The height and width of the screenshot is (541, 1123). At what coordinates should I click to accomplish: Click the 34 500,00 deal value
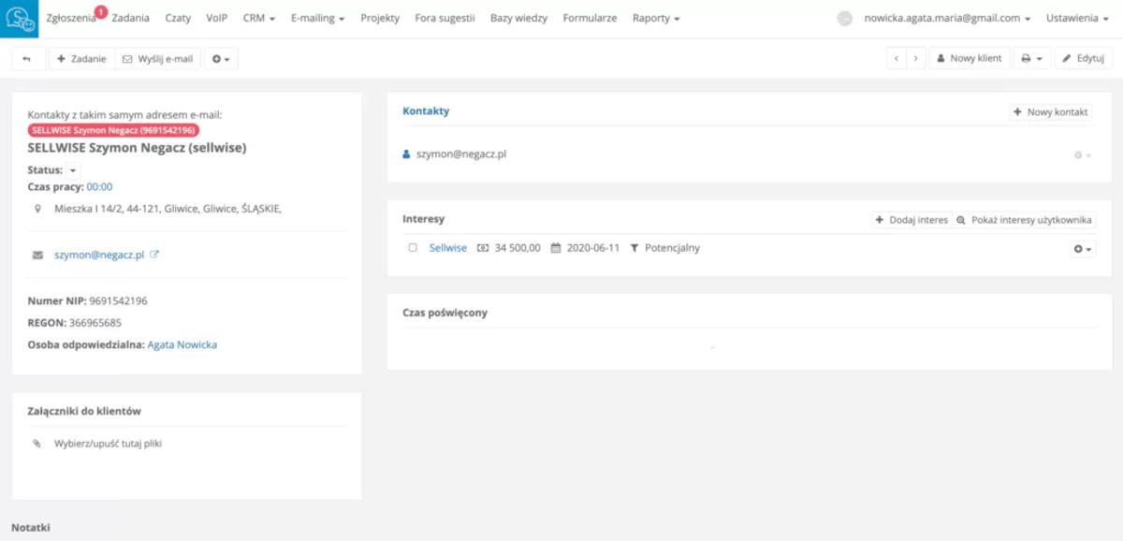518,248
